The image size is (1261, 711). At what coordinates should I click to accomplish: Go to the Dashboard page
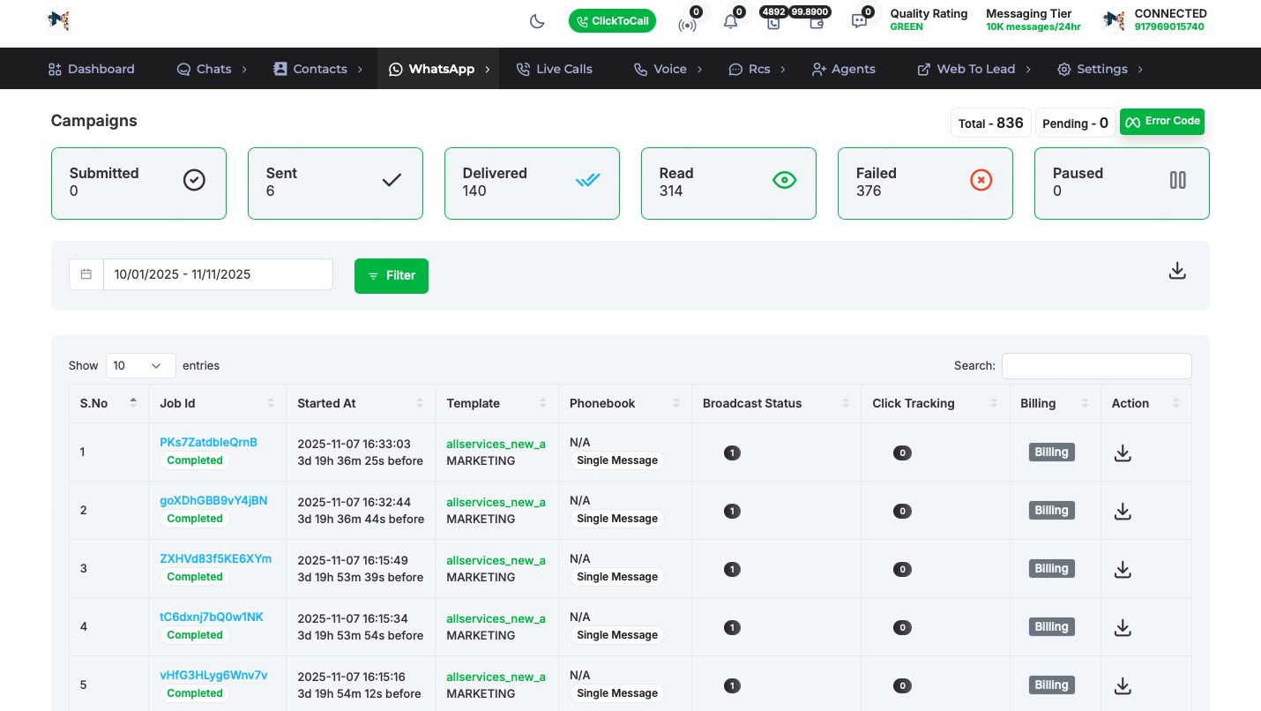(x=92, y=69)
